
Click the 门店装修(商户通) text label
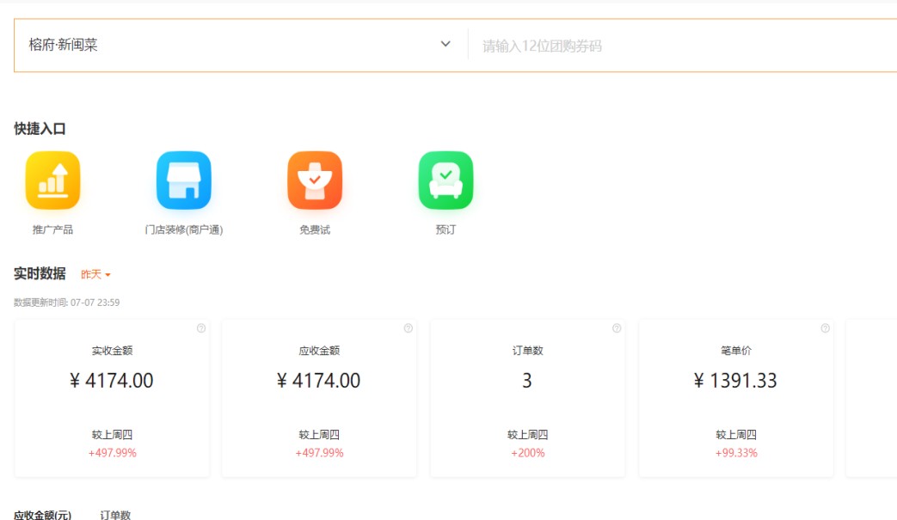point(183,230)
